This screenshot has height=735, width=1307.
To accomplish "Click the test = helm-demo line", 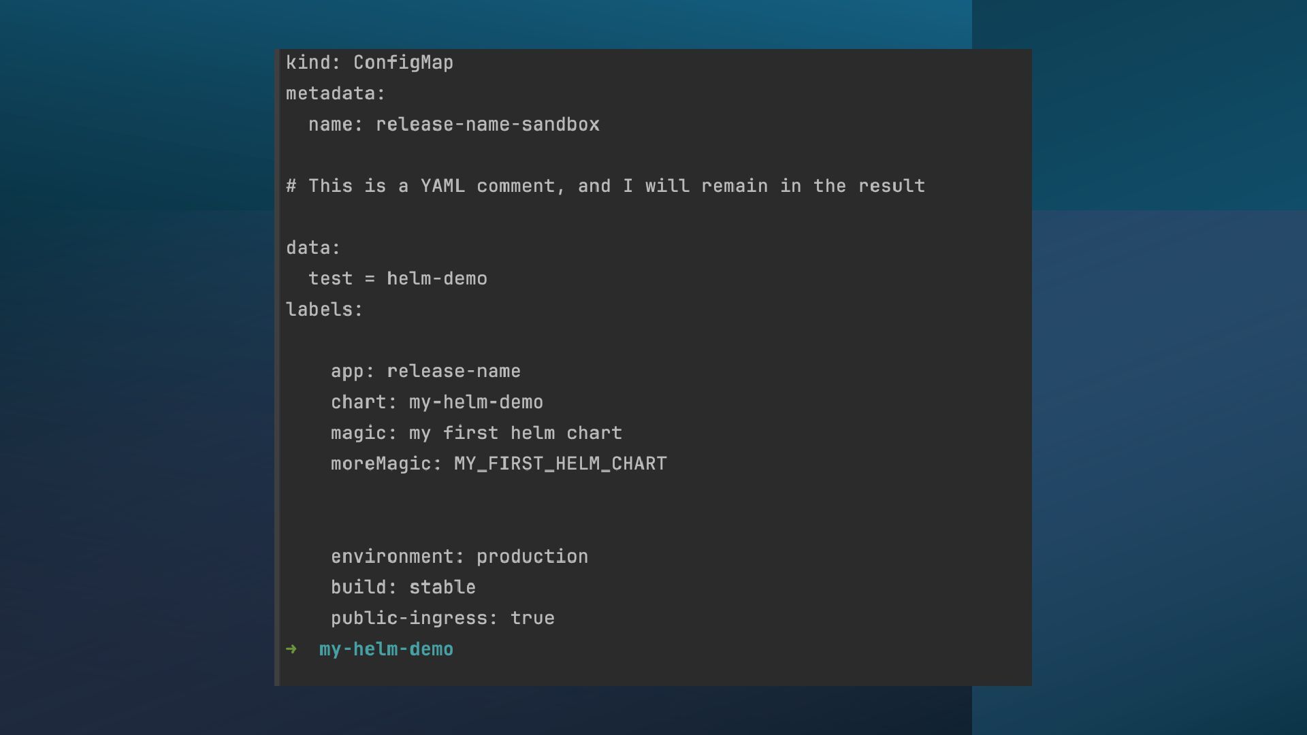I will click(398, 278).
